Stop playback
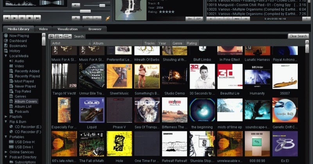Viewport: 313px width, 164px height. 30,18
